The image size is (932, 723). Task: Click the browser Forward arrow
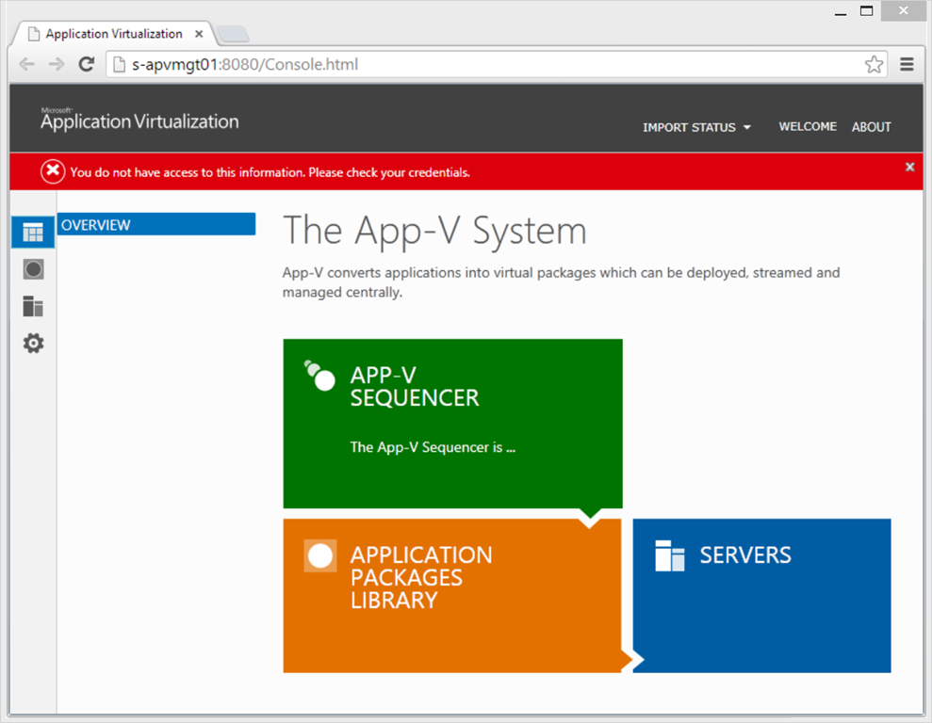[x=57, y=64]
